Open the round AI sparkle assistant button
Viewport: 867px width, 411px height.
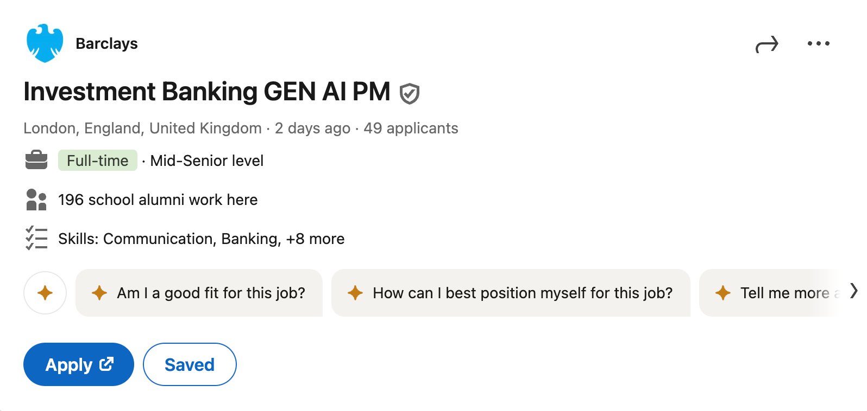pos(45,293)
